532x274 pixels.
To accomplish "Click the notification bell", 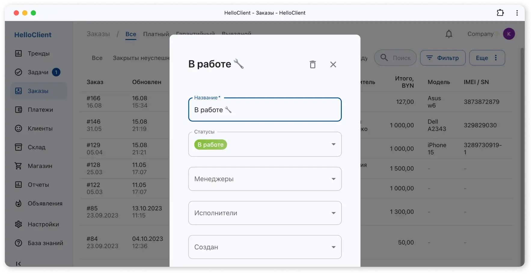I will click(x=449, y=34).
